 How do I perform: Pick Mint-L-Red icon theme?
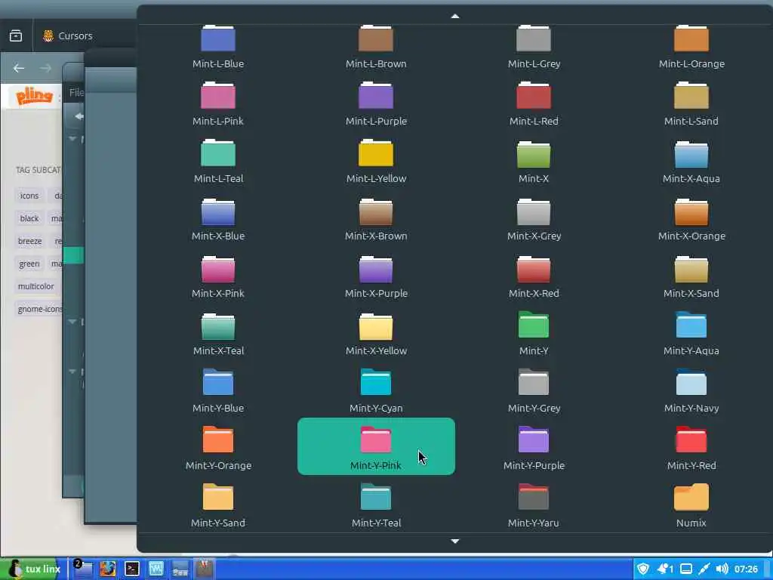click(x=534, y=102)
